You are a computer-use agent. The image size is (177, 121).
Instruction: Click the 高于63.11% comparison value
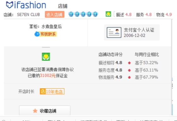(146, 70)
